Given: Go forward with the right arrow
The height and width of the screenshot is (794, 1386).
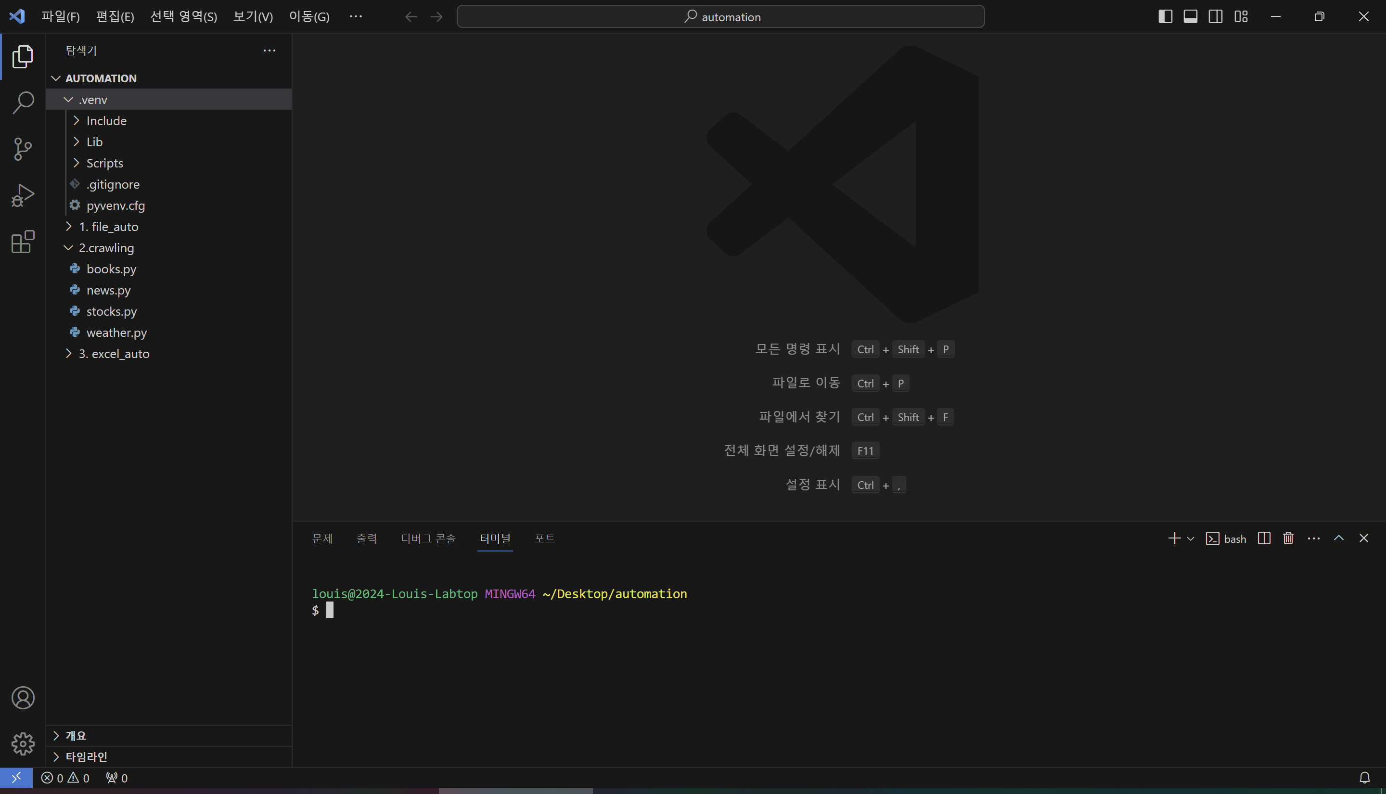Looking at the screenshot, I should [x=436, y=17].
